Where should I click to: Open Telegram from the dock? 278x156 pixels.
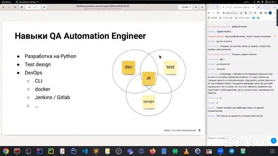(x=232, y=151)
